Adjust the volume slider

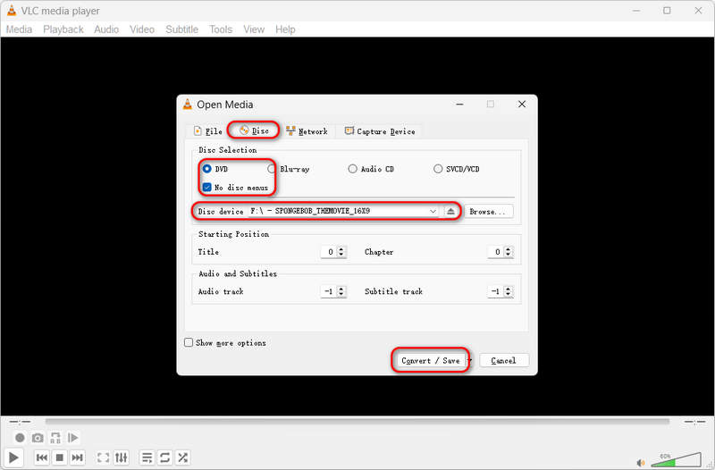(676, 459)
